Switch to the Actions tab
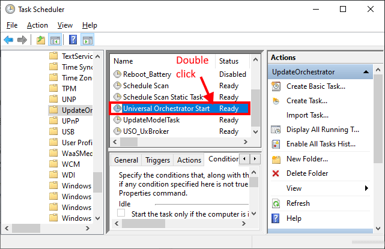 pyautogui.click(x=189, y=160)
